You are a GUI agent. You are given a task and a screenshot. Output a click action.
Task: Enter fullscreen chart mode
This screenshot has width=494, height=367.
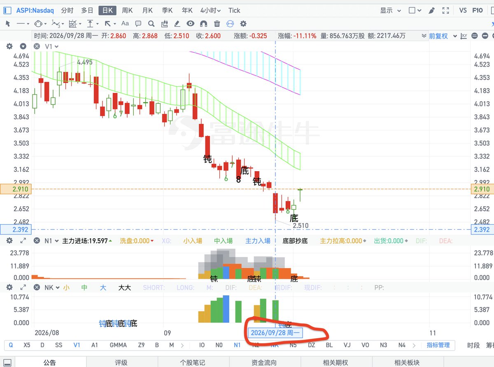(445, 10)
